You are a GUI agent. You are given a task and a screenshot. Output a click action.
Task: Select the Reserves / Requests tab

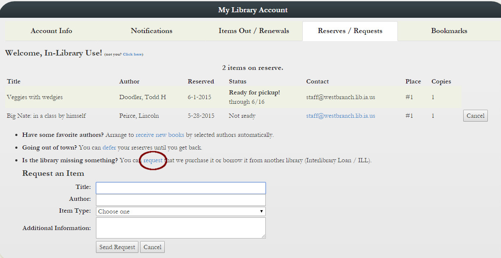tap(350, 31)
